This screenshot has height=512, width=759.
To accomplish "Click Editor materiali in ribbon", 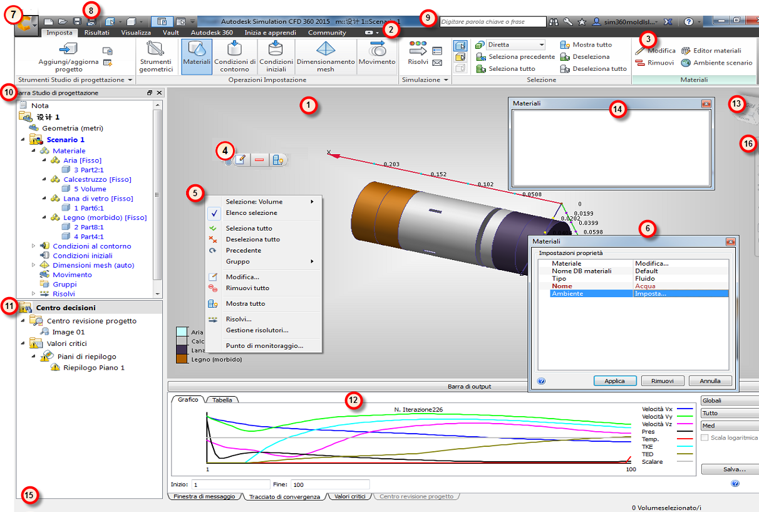I will tap(711, 51).
